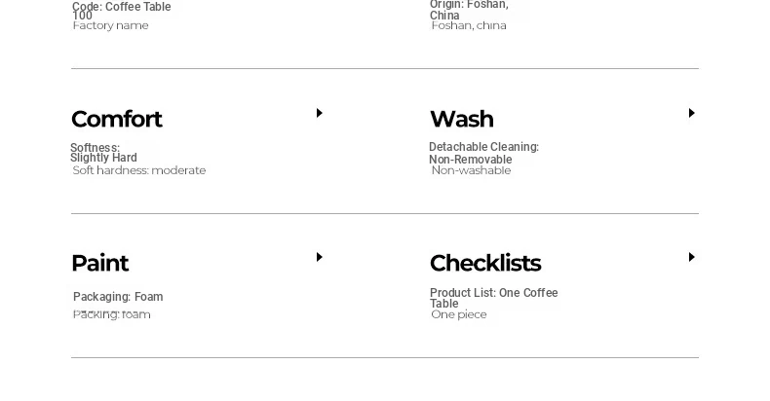Viewport: 770px width, 401px height.
Task: Click the Checklists heading
Action: [x=485, y=263]
